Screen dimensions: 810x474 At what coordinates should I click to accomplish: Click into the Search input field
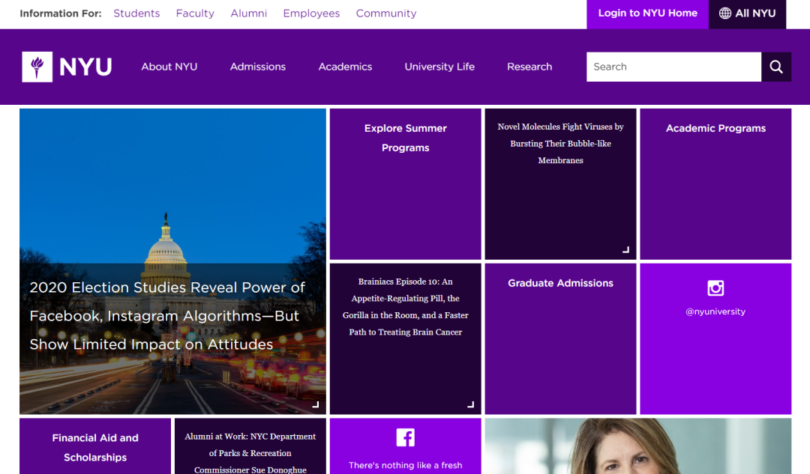tap(673, 67)
